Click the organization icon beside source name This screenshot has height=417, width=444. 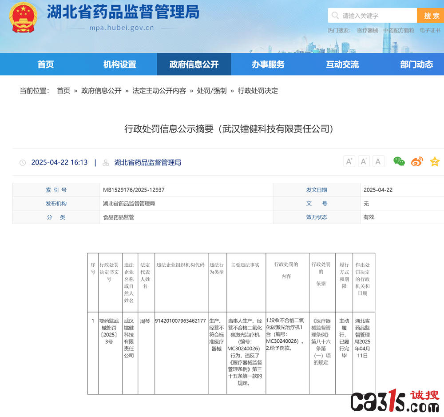pos(106,163)
